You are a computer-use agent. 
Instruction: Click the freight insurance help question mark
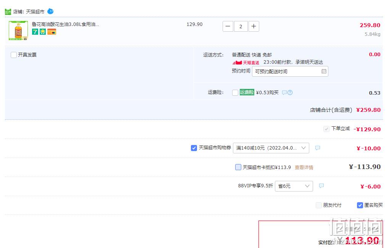tap(290, 92)
